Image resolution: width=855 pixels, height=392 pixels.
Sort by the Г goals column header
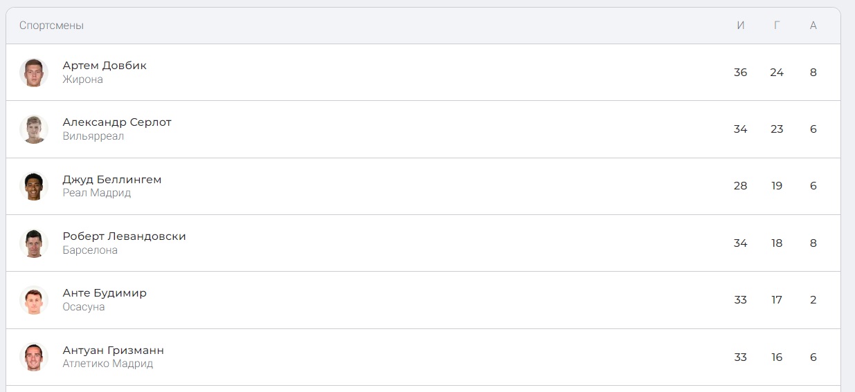[777, 26]
